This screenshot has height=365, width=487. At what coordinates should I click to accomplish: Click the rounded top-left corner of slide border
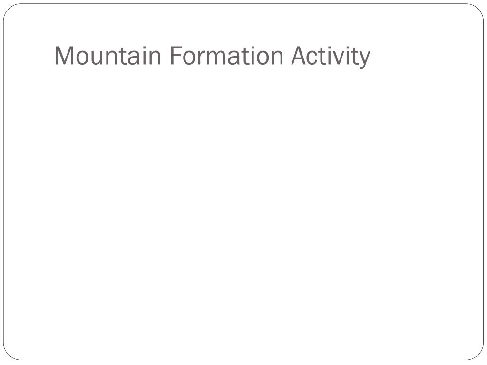9,9
